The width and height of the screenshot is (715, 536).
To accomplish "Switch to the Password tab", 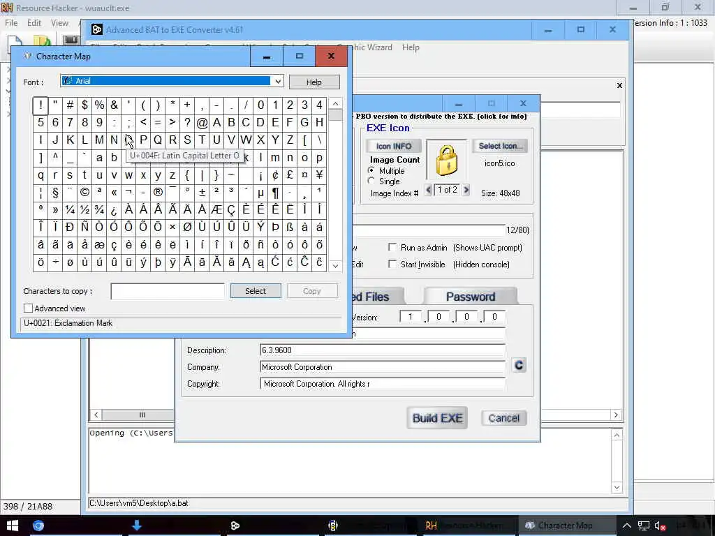I will point(470,297).
